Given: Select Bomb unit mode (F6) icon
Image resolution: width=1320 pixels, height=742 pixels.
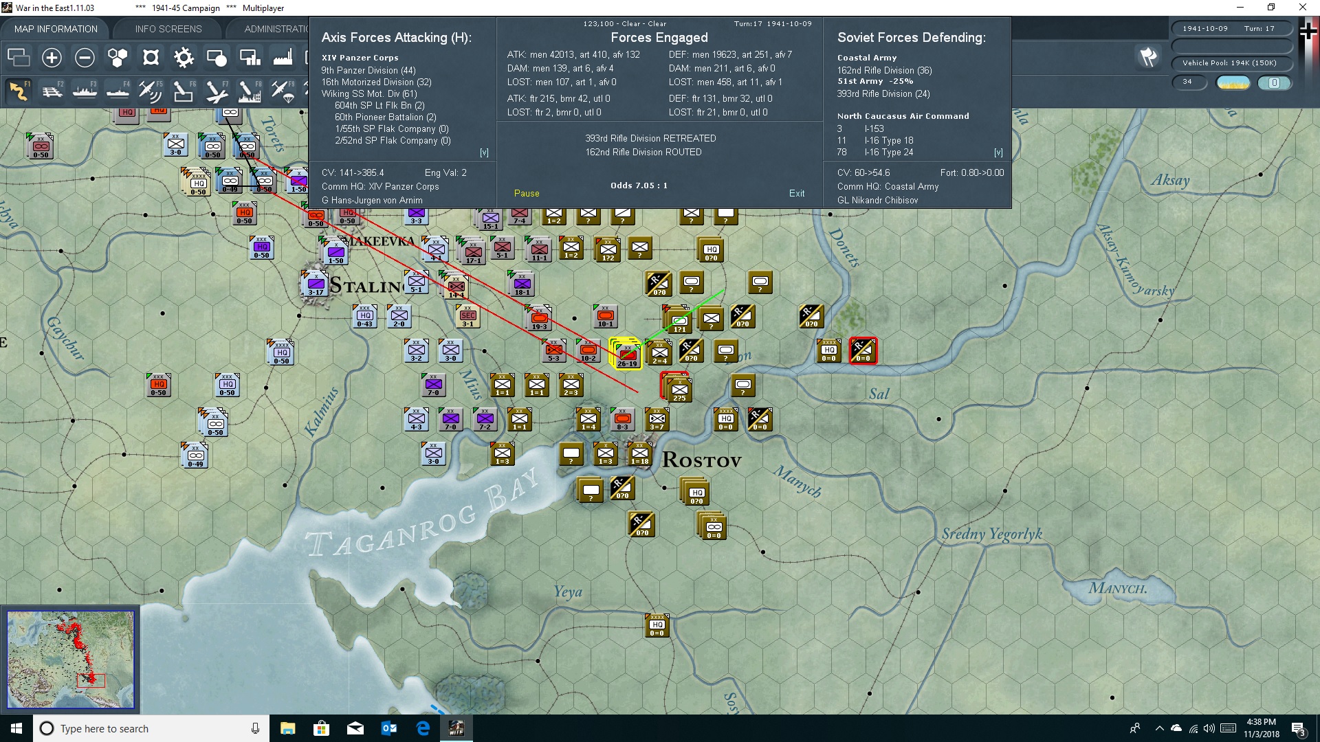Looking at the screenshot, I should (x=184, y=91).
